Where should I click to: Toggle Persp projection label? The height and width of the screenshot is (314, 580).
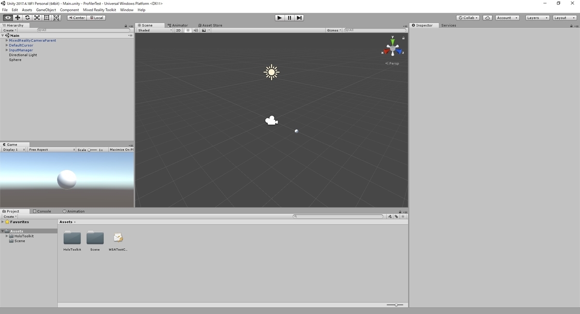point(392,63)
